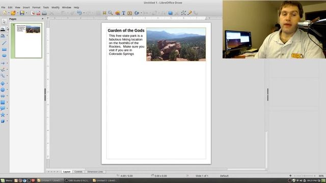Open the Mint Menu button
This screenshot has height=183, width=326.
(7, 180)
